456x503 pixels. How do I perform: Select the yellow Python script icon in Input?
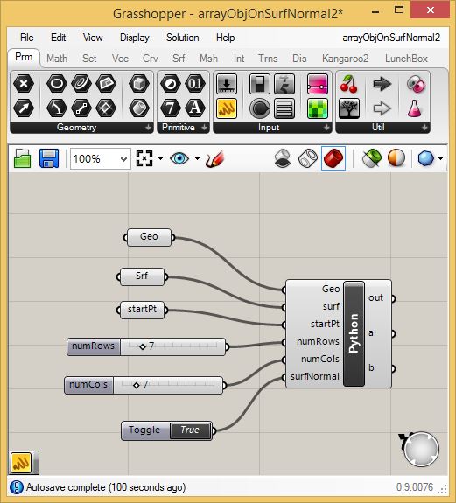click(x=227, y=108)
